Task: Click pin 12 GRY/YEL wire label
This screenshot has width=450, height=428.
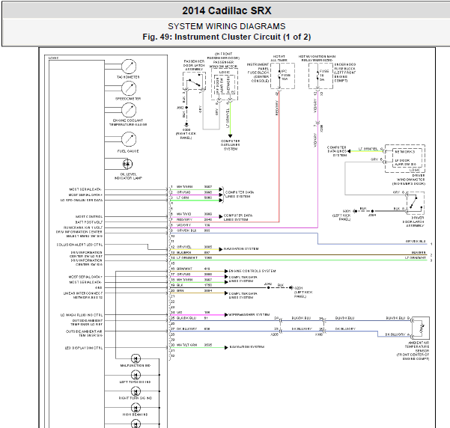Action: 184,247
